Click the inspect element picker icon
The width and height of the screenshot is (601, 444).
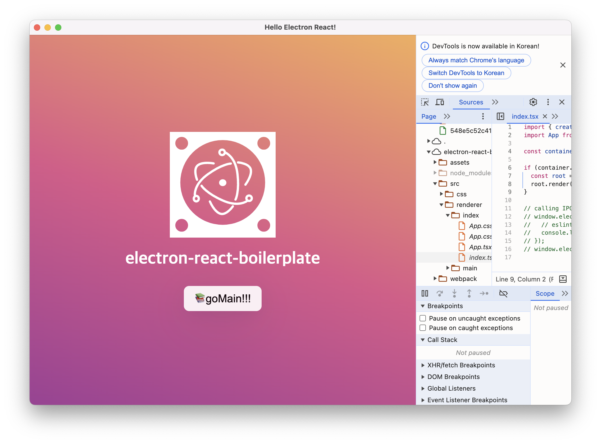click(425, 102)
